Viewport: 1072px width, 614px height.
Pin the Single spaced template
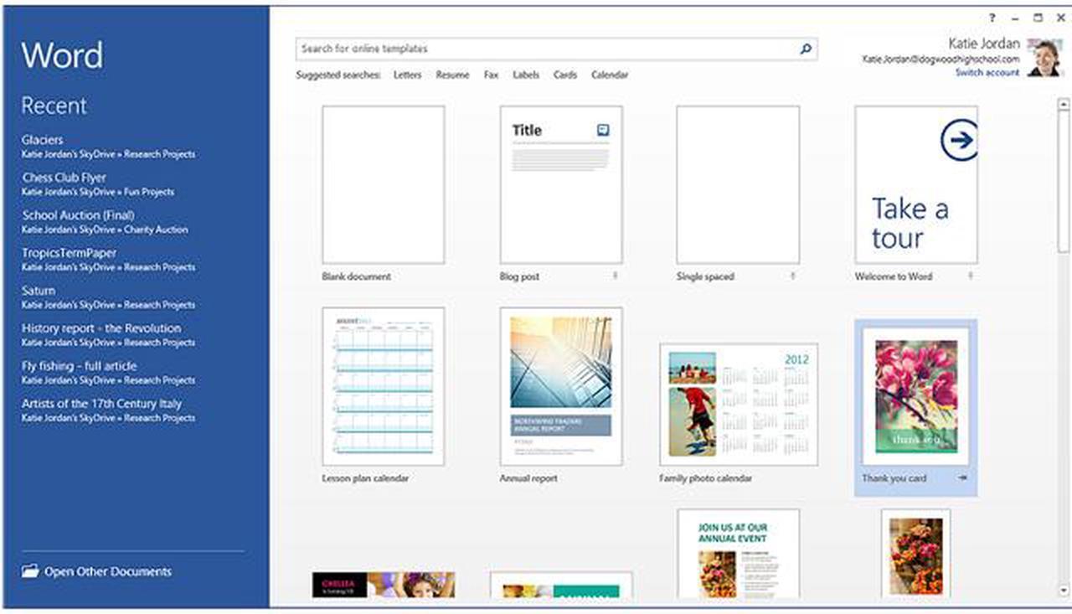click(792, 276)
